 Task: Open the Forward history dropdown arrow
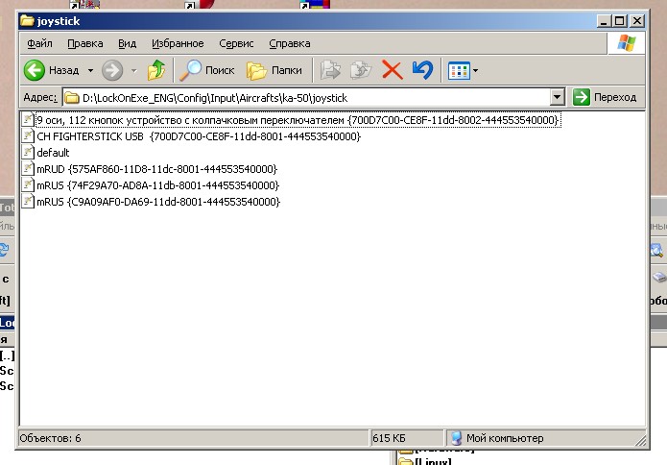[134, 70]
